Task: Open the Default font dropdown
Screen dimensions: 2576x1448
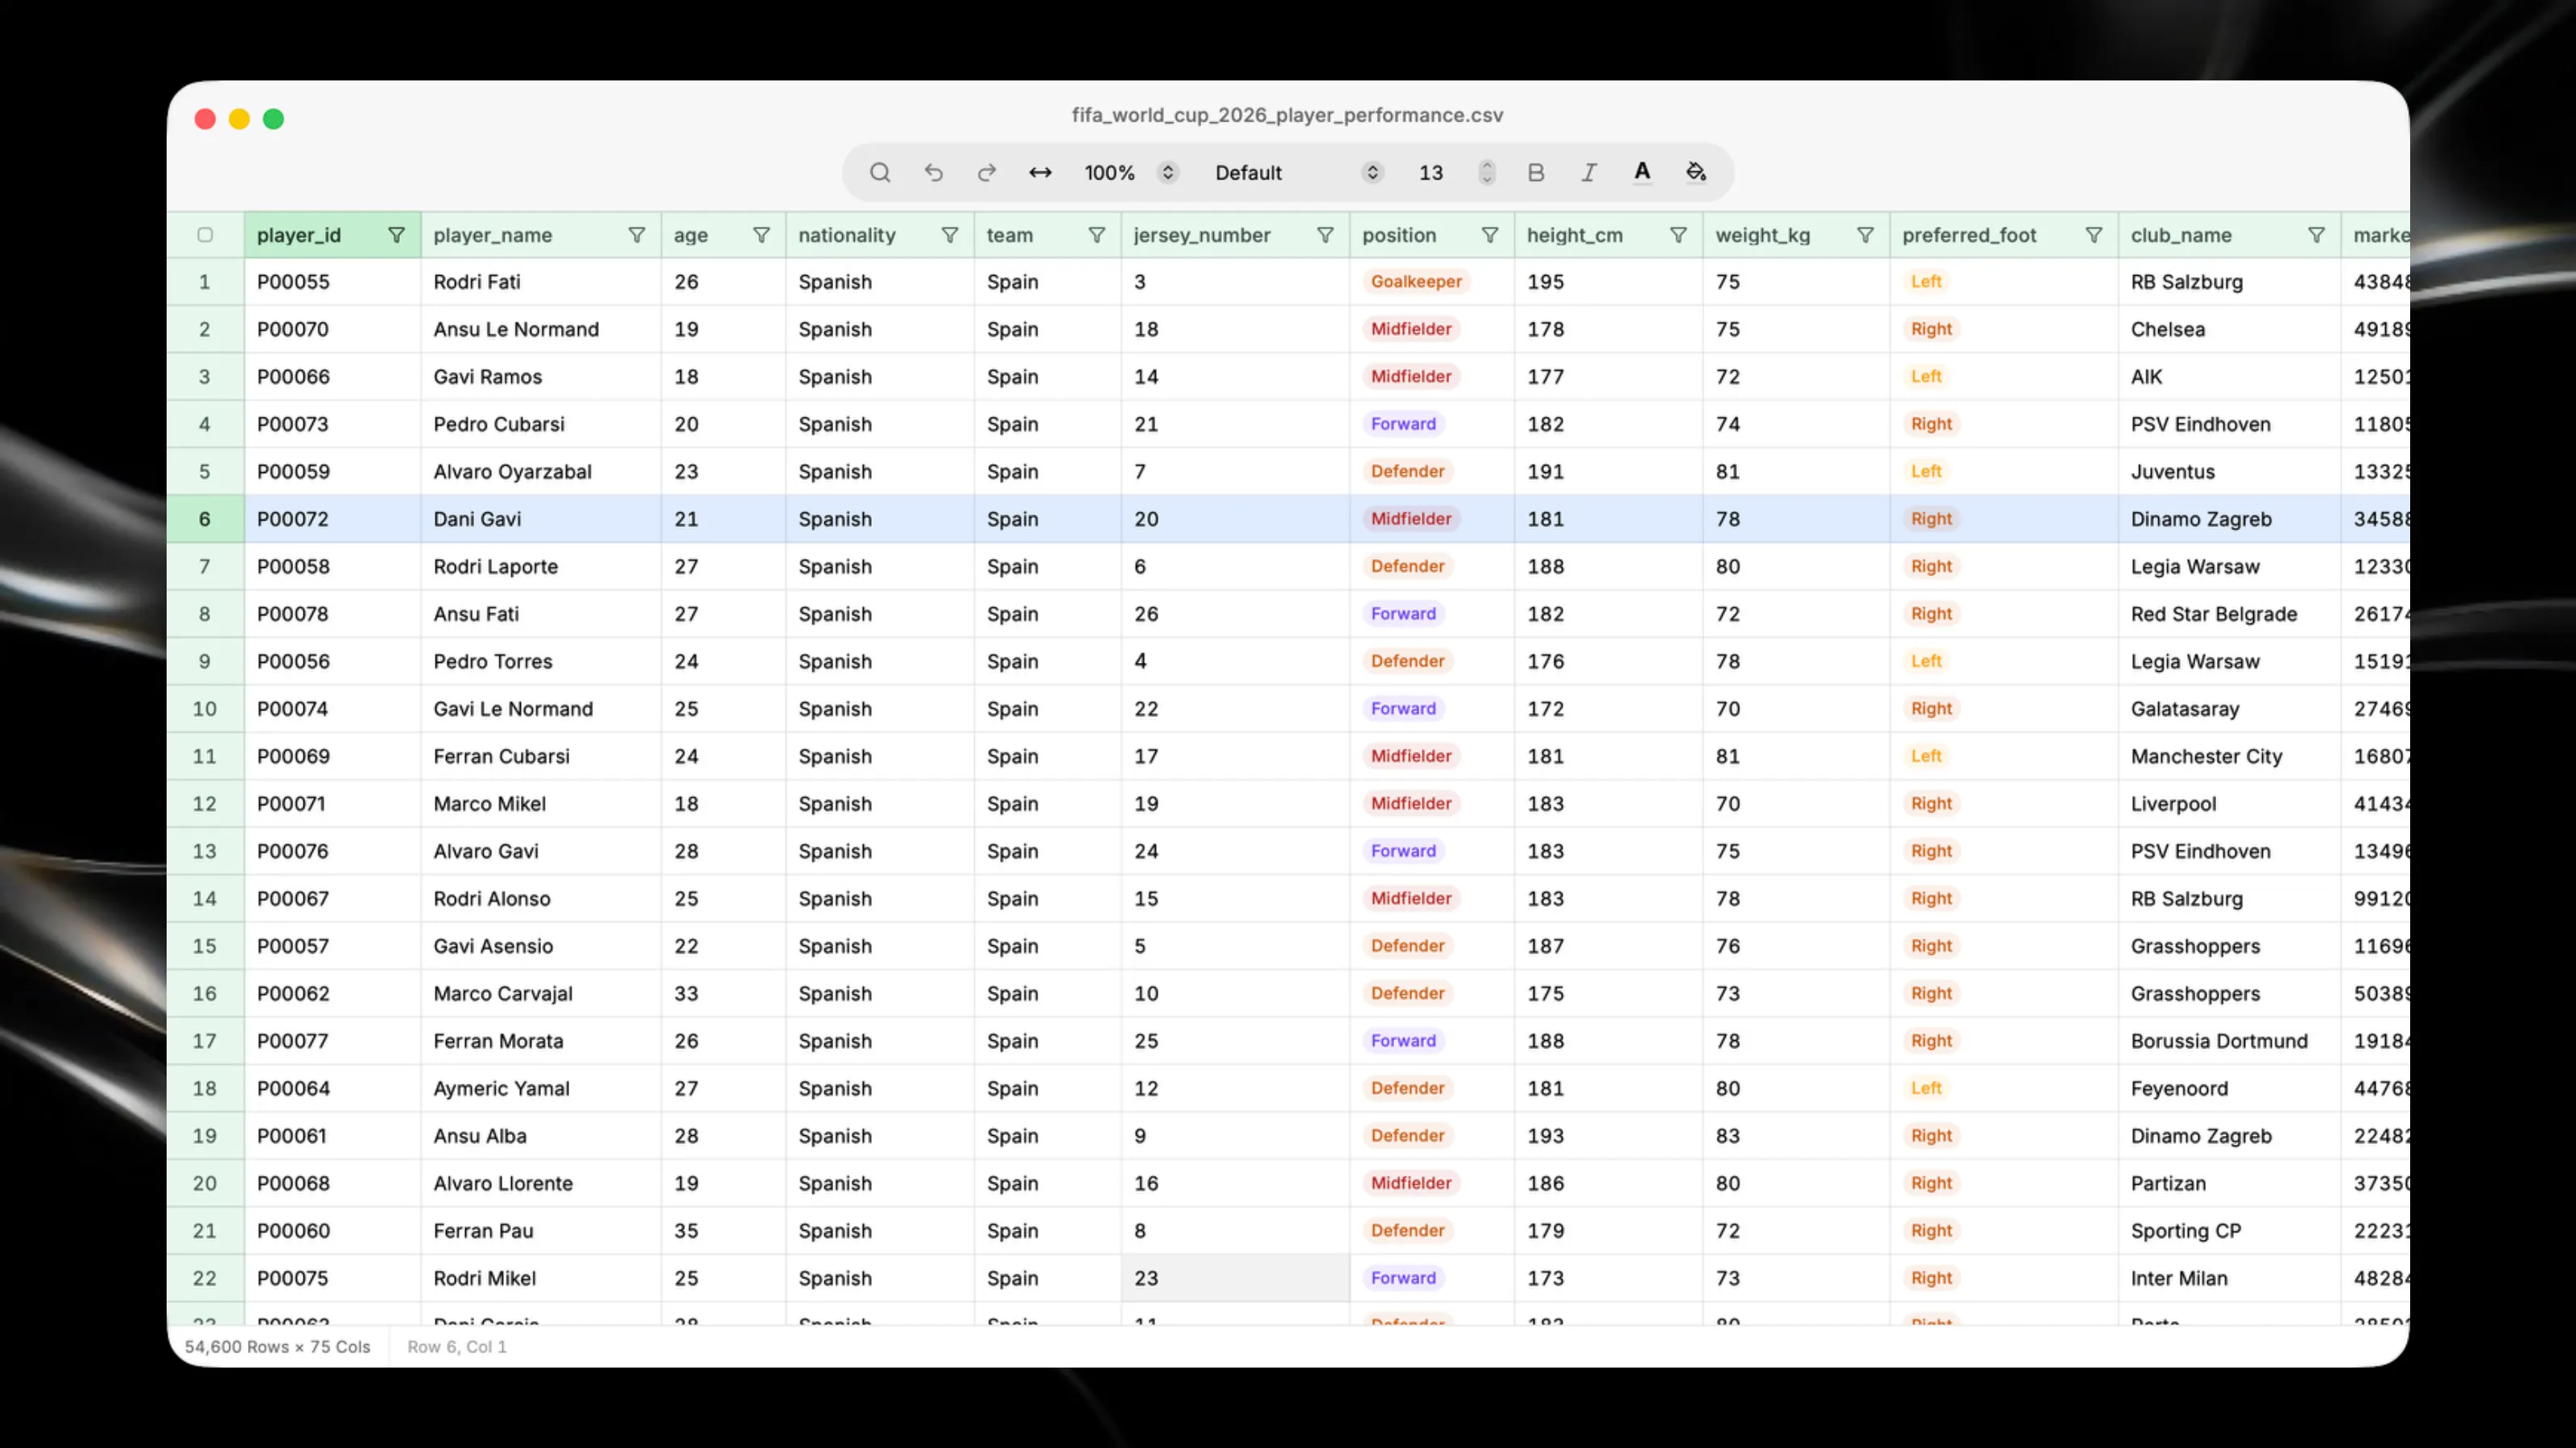Action: pyautogui.click(x=1298, y=173)
